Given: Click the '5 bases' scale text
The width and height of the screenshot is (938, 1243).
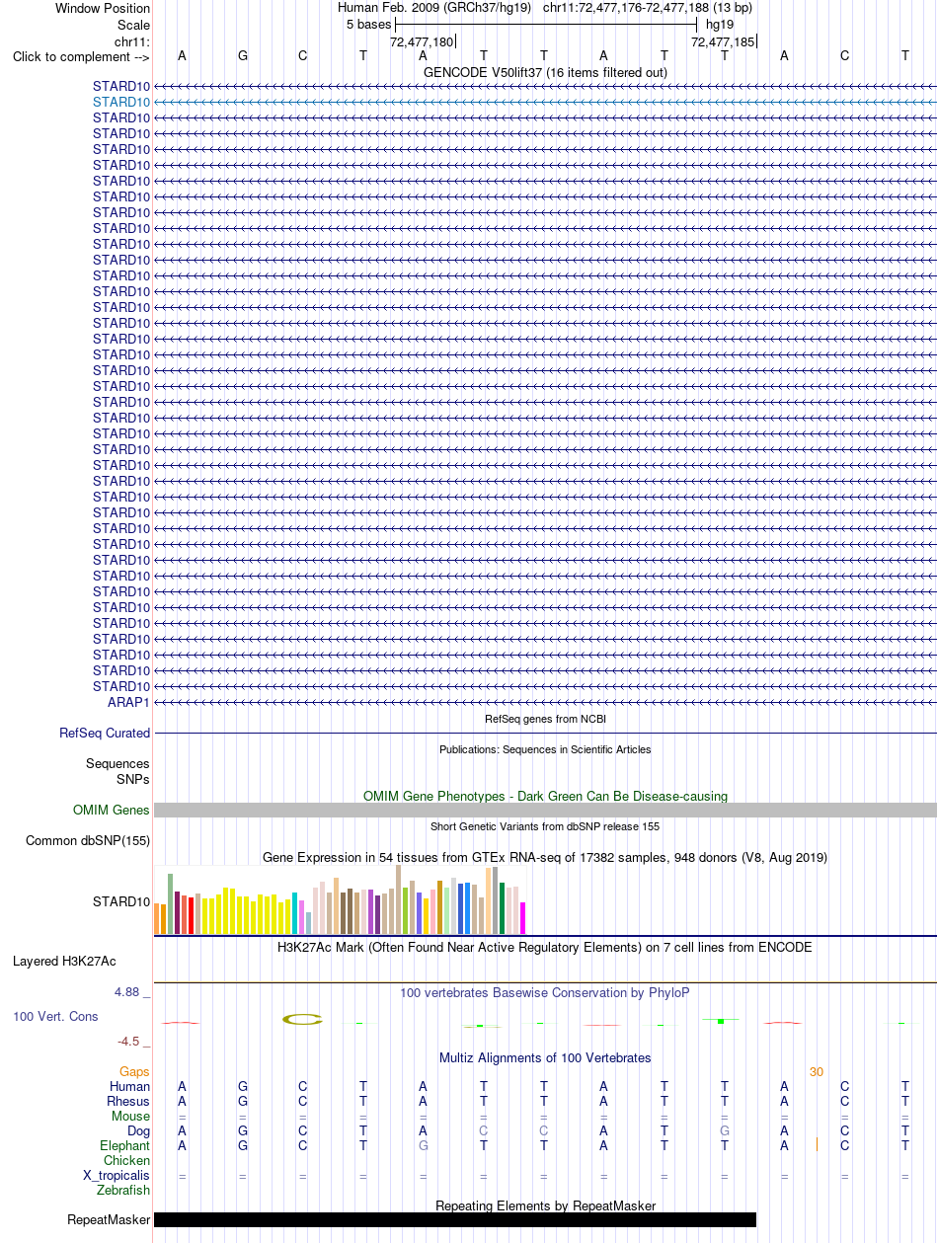Looking at the screenshot, I should tap(368, 24).
